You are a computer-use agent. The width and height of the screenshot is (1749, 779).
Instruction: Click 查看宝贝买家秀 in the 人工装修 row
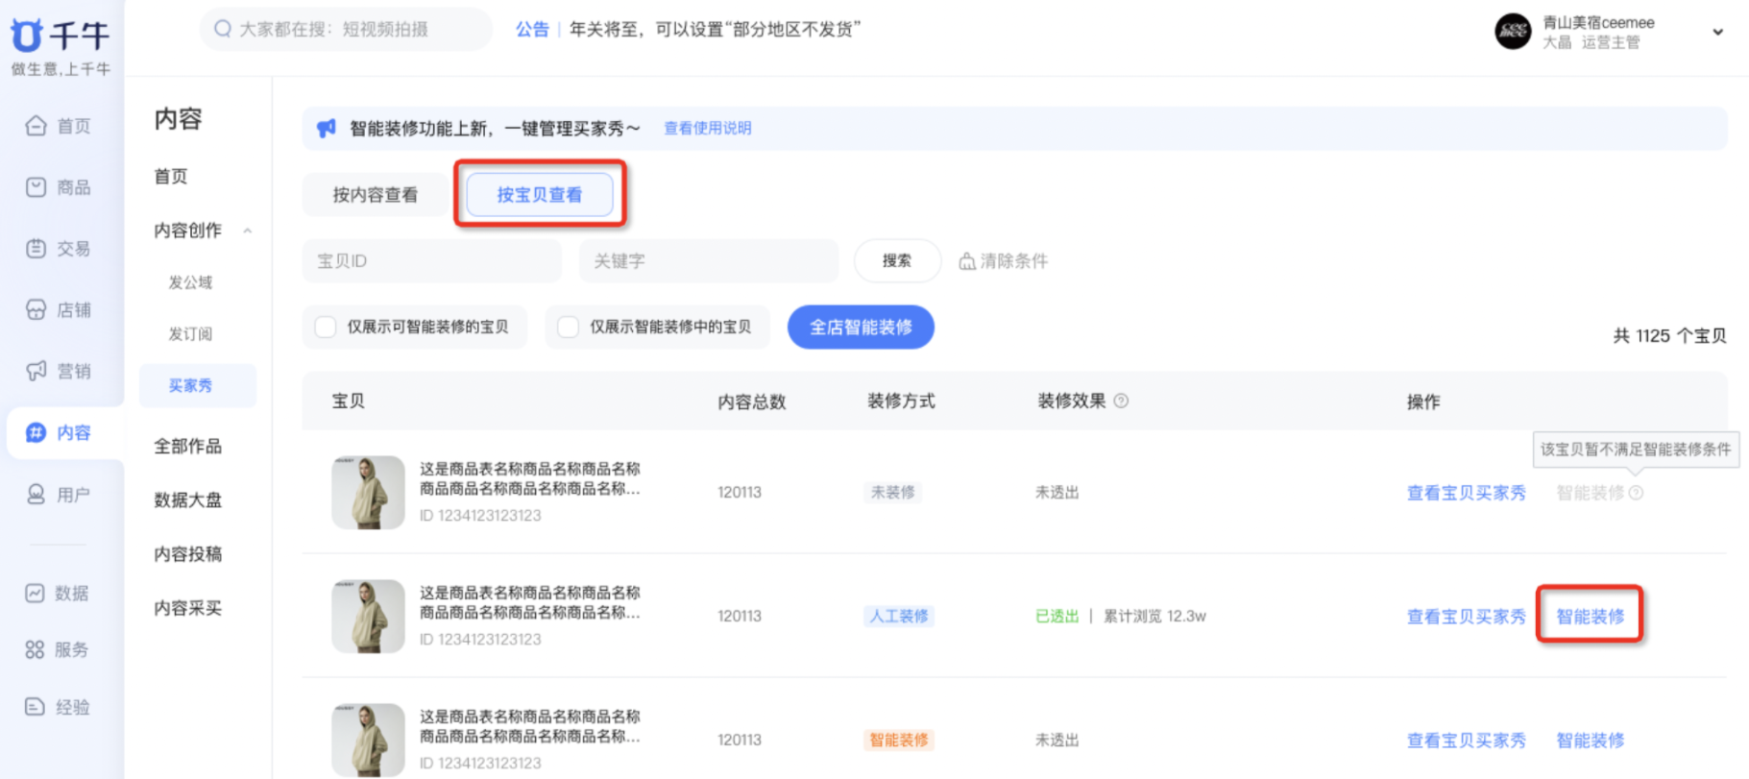point(1467,617)
